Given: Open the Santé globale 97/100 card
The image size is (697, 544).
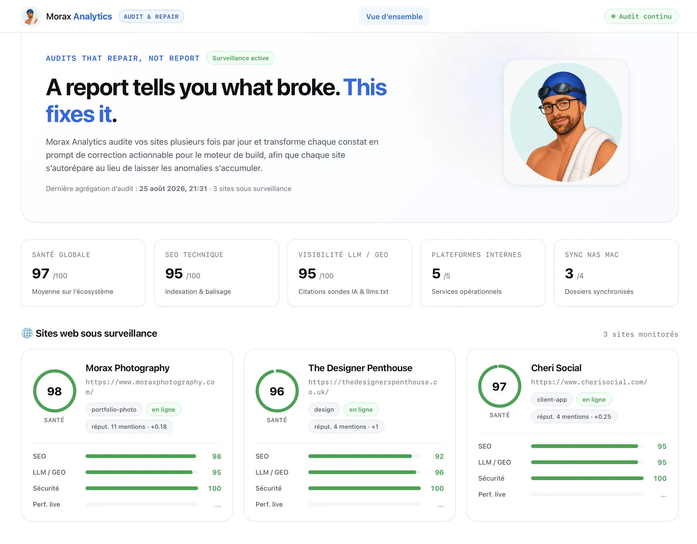Looking at the screenshot, I should pos(83,273).
